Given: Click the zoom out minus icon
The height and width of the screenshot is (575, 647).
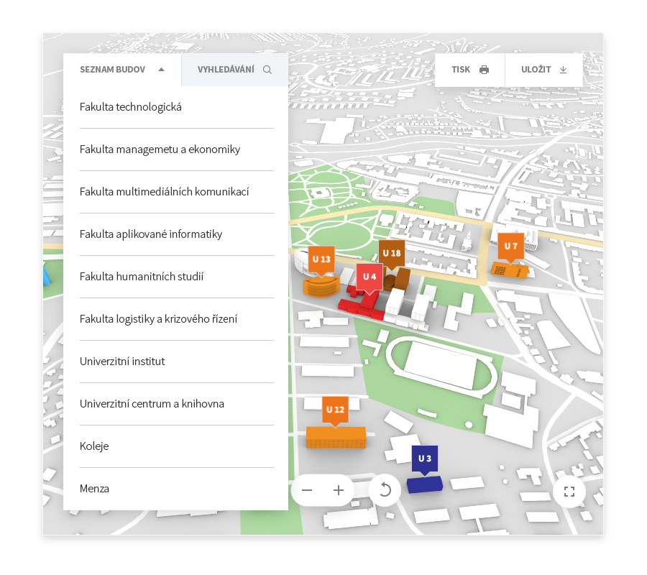Looking at the screenshot, I should [x=307, y=490].
